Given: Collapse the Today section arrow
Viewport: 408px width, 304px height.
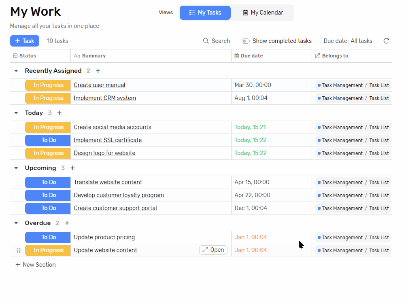Looking at the screenshot, I should click(x=16, y=113).
